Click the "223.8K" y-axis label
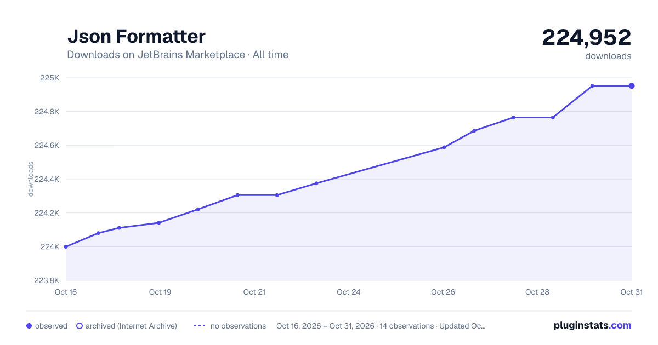This screenshot has width=658, height=345. [x=47, y=280]
